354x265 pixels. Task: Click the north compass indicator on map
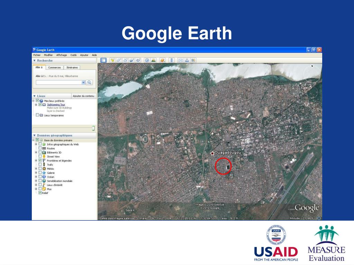click(x=312, y=66)
